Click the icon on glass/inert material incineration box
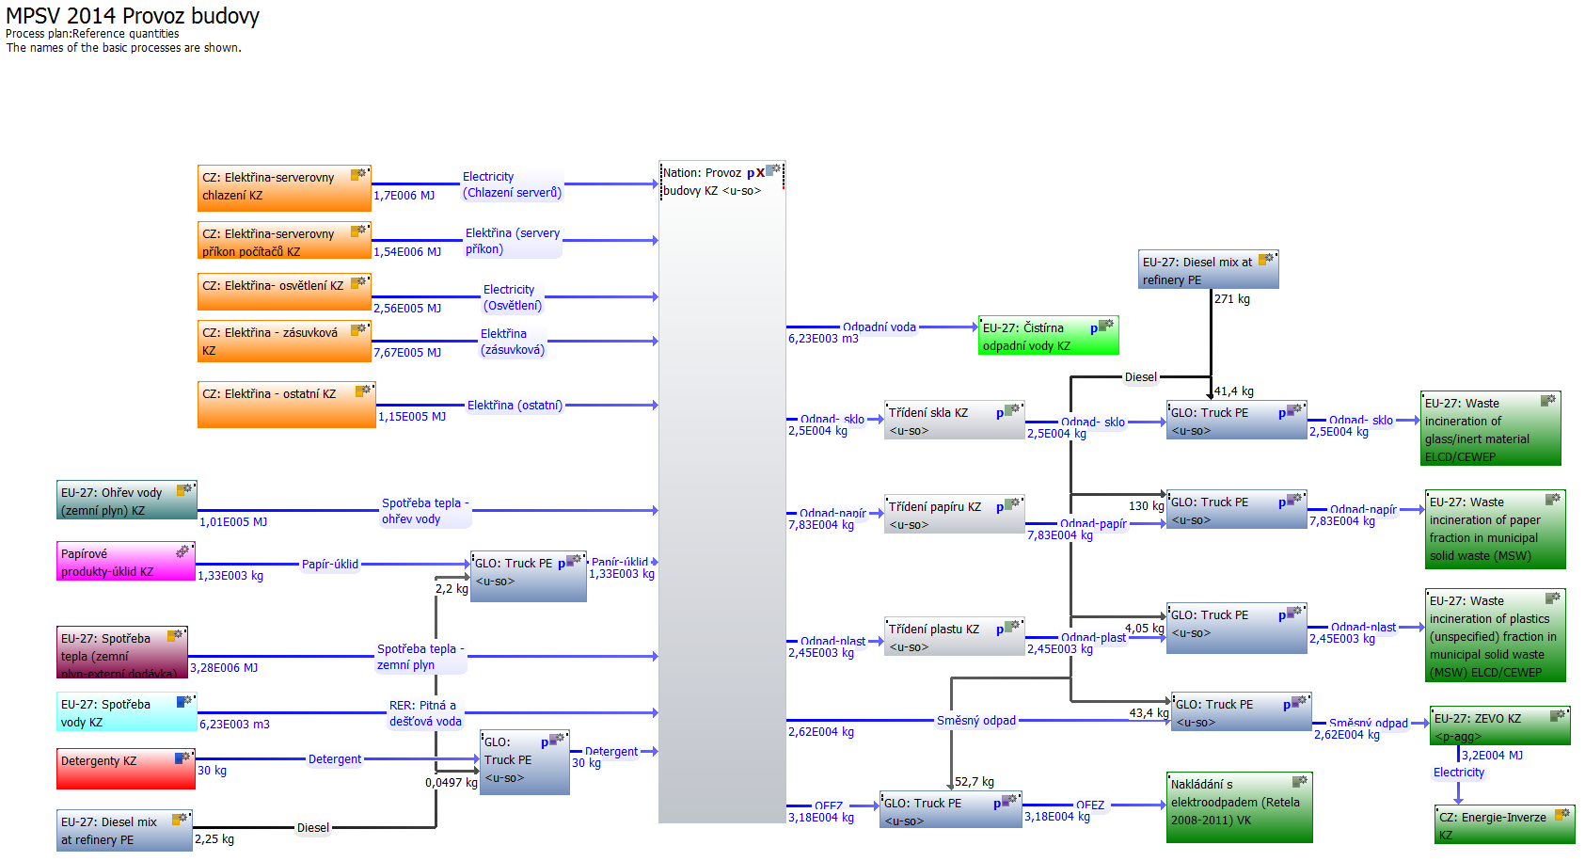Viewport: 1585px width, 861px height. (x=1547, y=400)
